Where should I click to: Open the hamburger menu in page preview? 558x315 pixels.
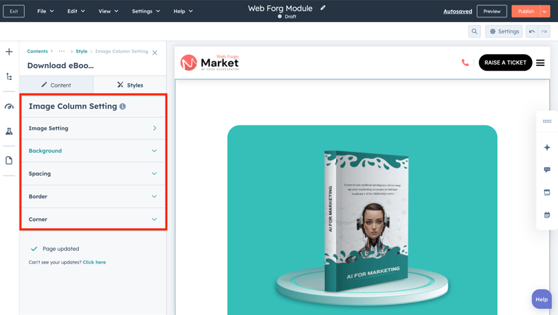click(540, 63)
